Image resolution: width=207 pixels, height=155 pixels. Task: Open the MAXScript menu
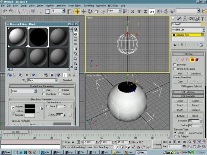pyautogui.click(x=113, y=6)
